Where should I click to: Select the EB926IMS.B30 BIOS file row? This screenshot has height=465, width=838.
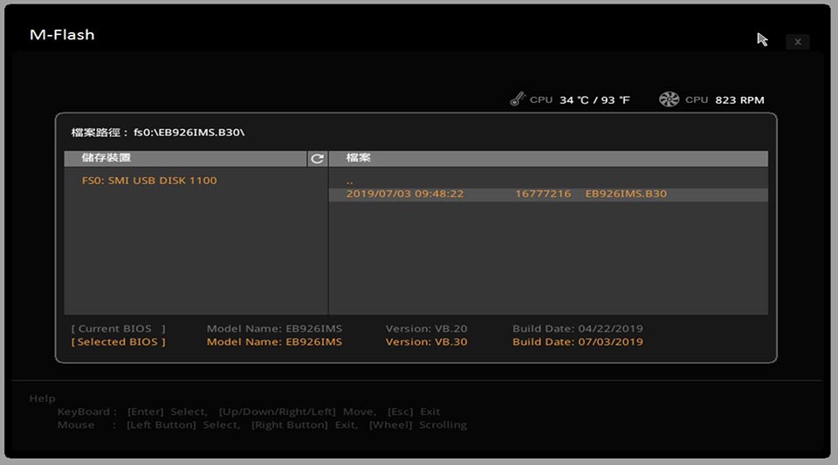pos(548,194)
